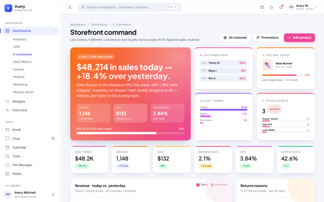Select Tobias W. order row
This screenshot has width=324, height=202.
click(x=224, y=63)
